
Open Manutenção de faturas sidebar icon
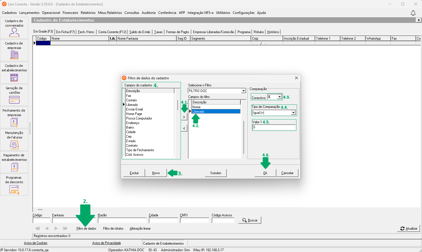tap(14, 140)
